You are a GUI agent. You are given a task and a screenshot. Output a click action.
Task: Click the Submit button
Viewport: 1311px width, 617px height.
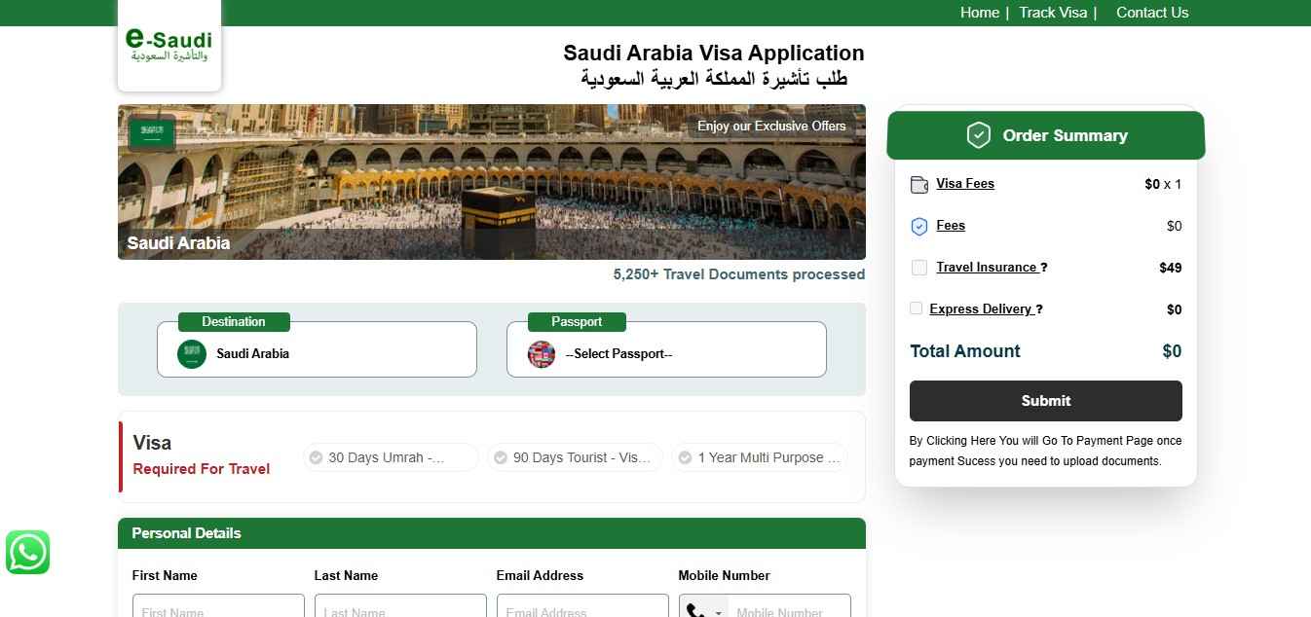[x=1046, y=401]
